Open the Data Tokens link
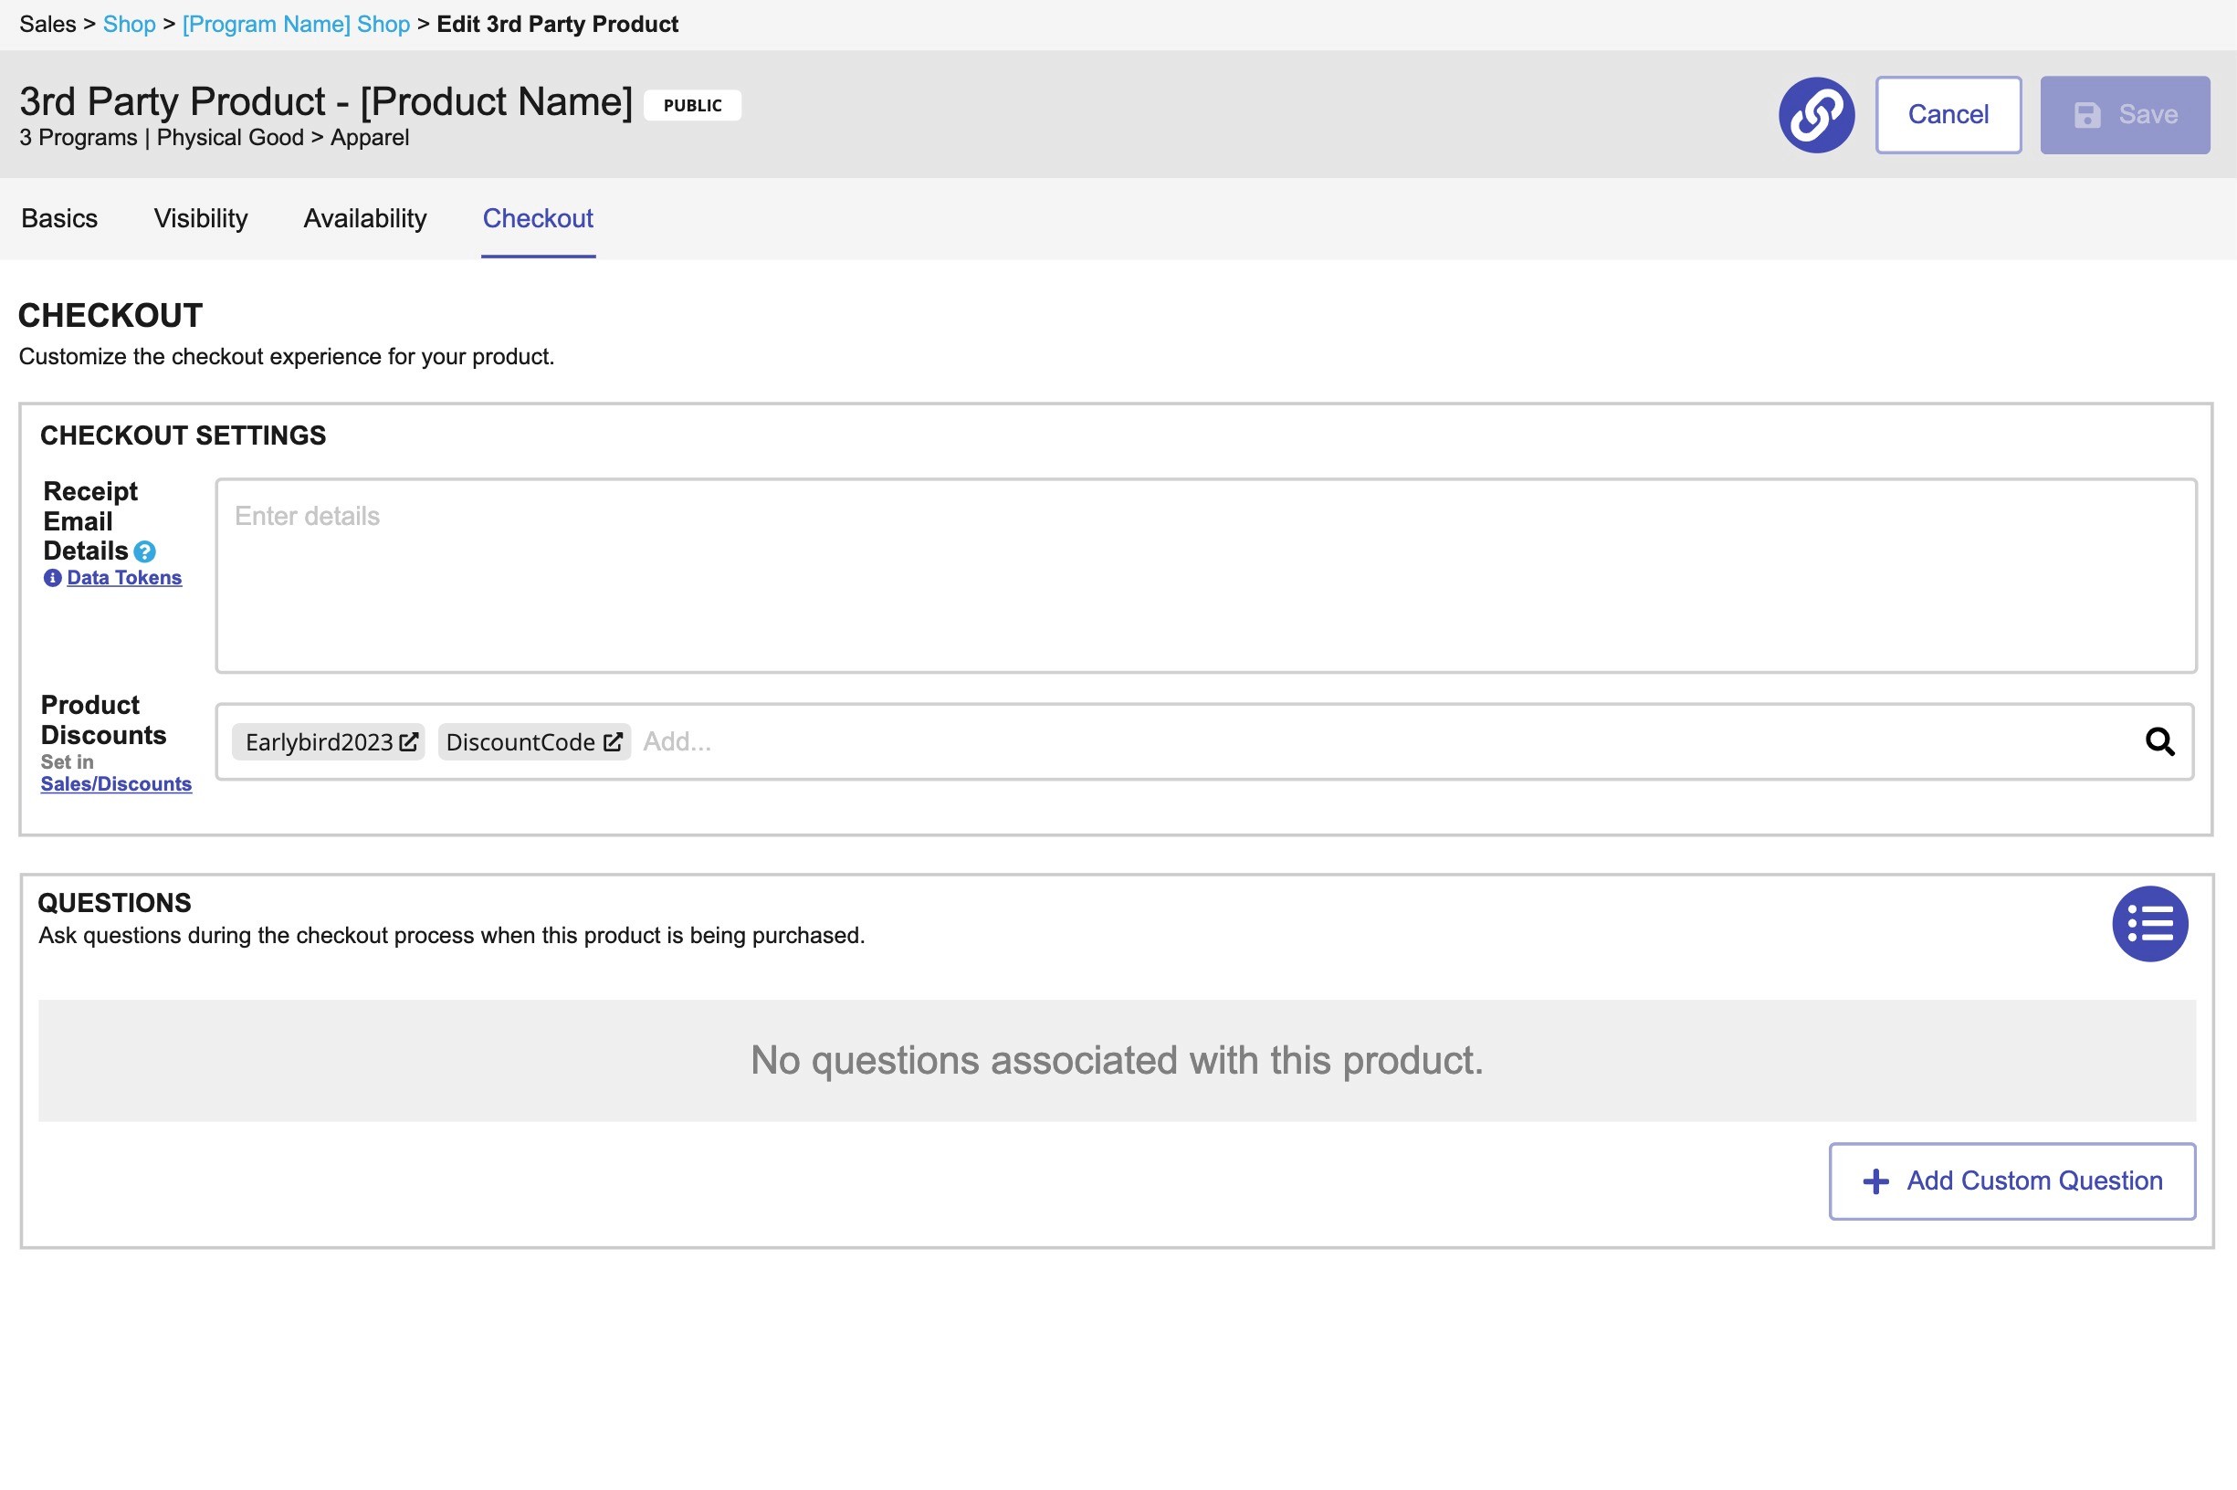Viewport: 2237px width, 1490px height. point(123,578)
